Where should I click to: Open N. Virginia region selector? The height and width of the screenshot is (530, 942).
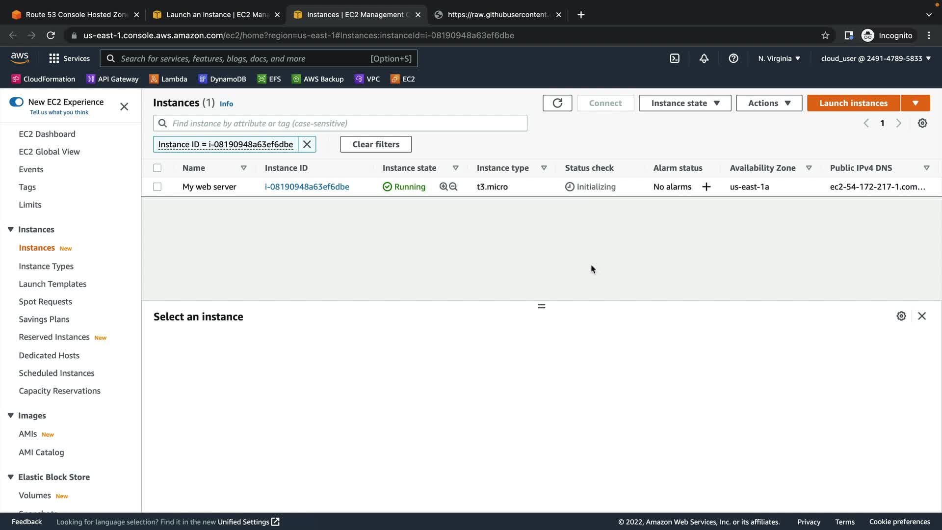point(779,58)
